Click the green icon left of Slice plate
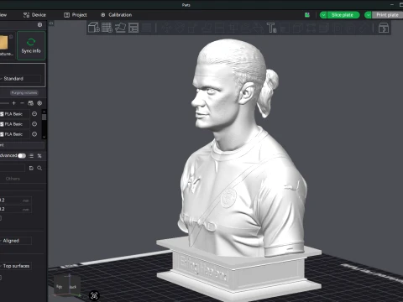 [x=307, y=15]
